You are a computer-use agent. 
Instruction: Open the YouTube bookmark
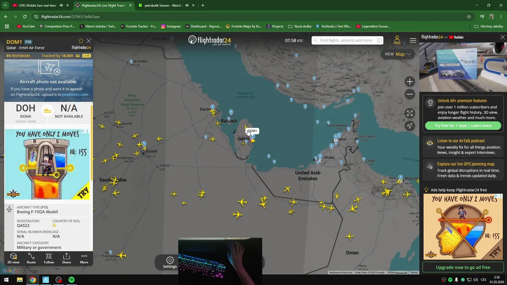(x=26, y=27)
